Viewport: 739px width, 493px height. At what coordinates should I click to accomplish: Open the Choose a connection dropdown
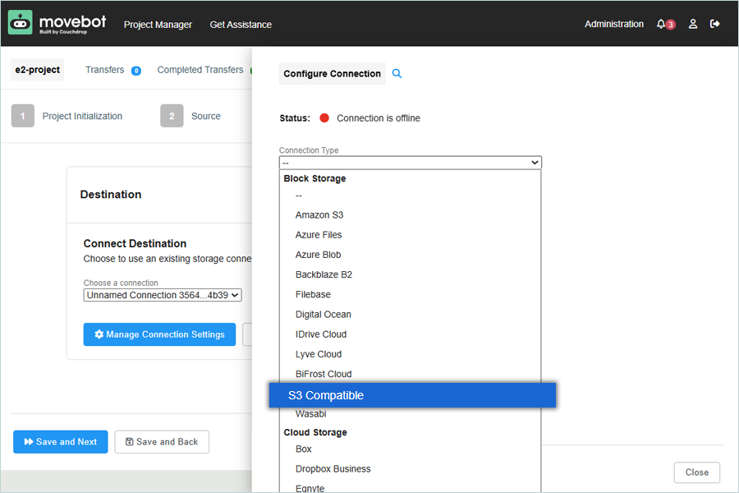tap(163, 295)
